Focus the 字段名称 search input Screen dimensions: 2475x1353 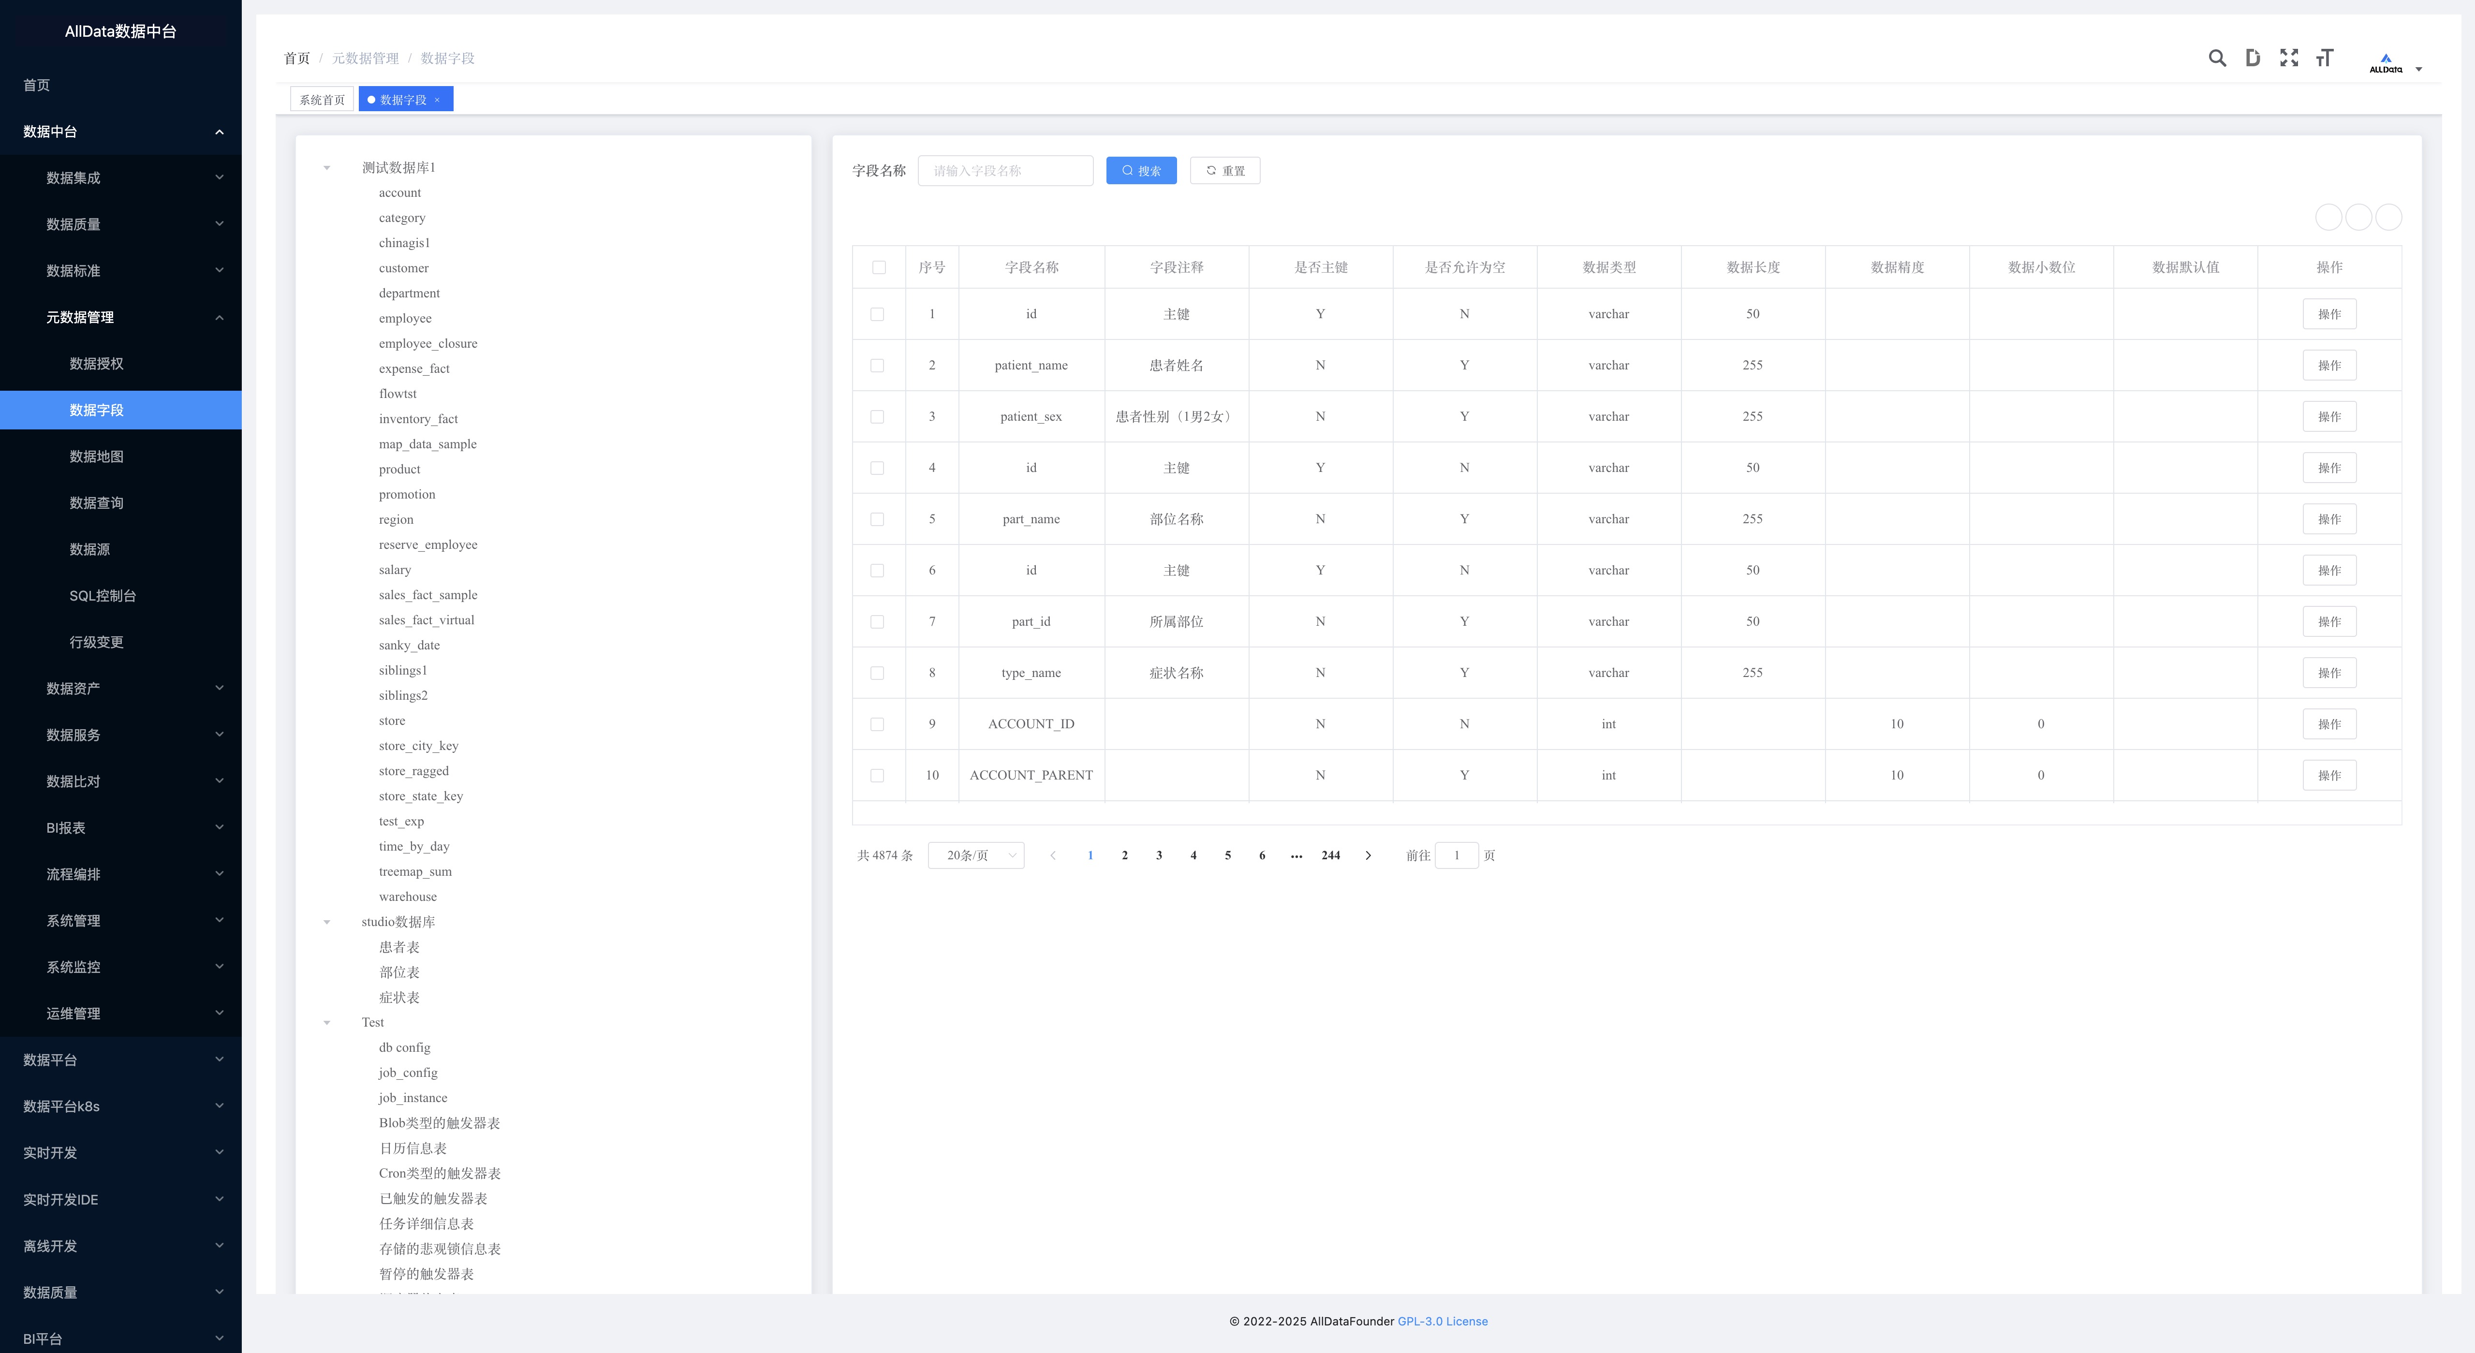tap(1005, 171)
